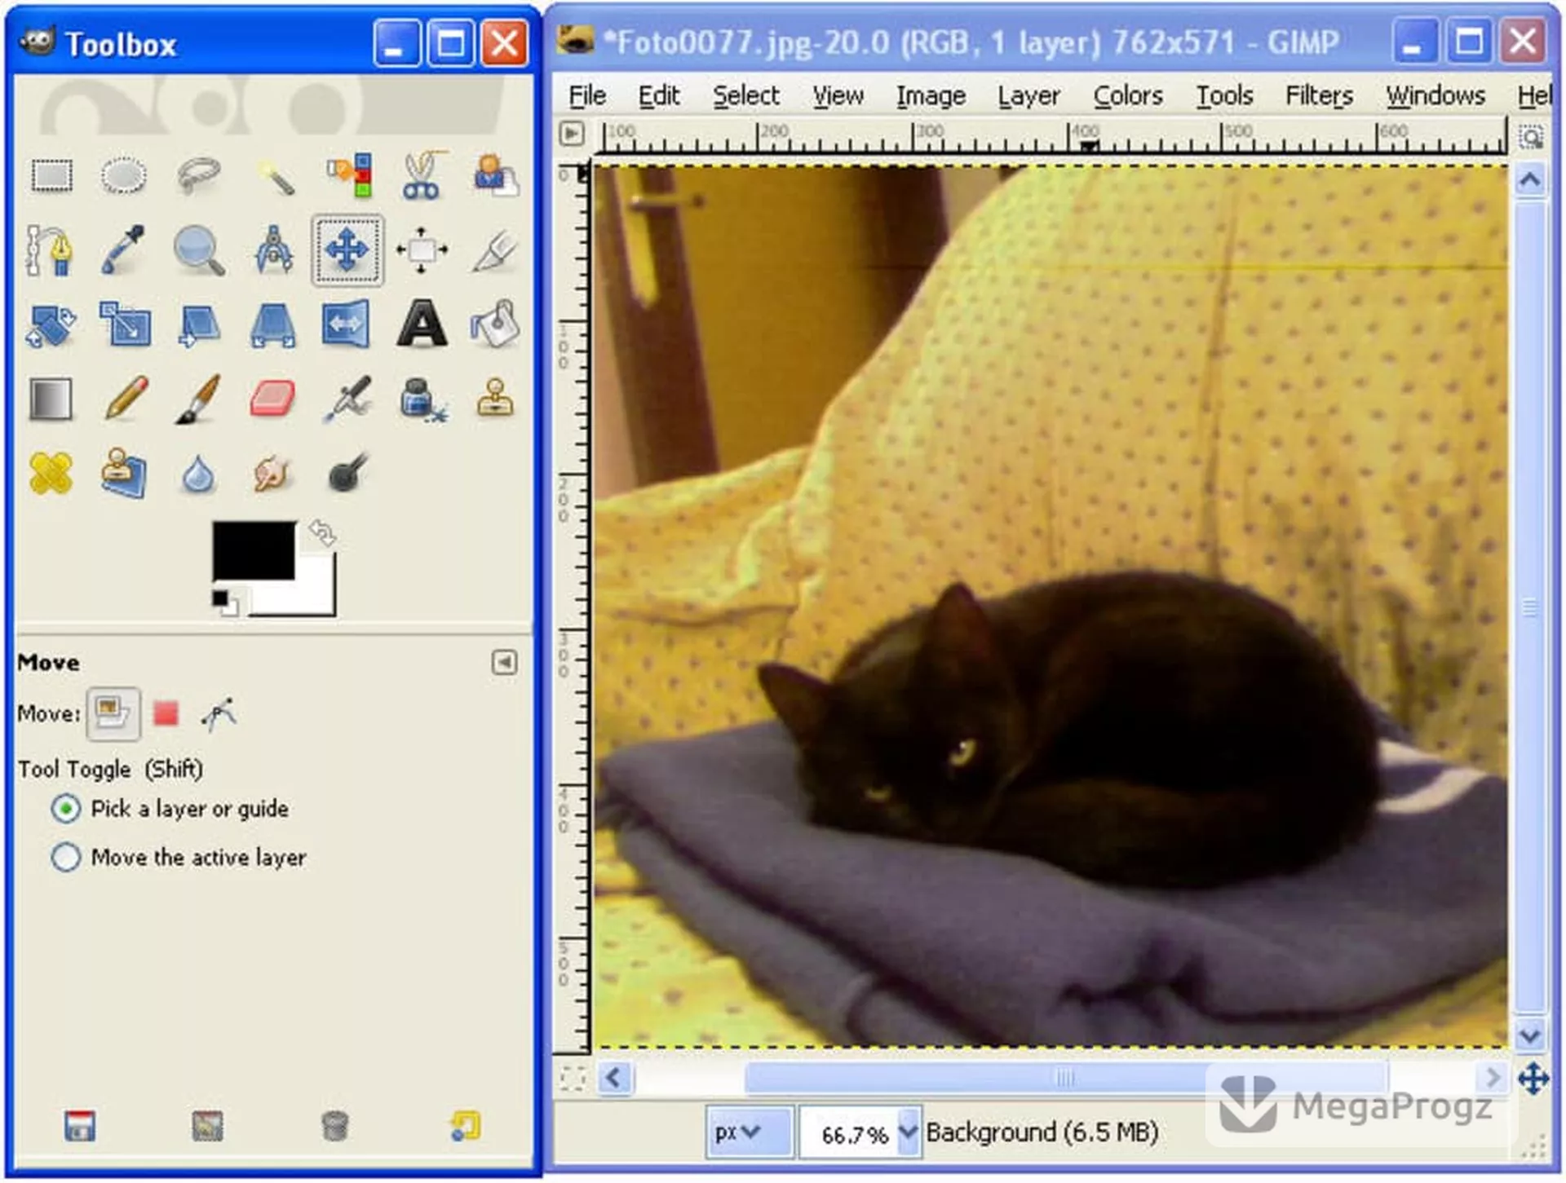Select the Bucket Fill tool
Viewport: 1566px width, 1183px height.
pyautogui.click(x=495, y=324)
